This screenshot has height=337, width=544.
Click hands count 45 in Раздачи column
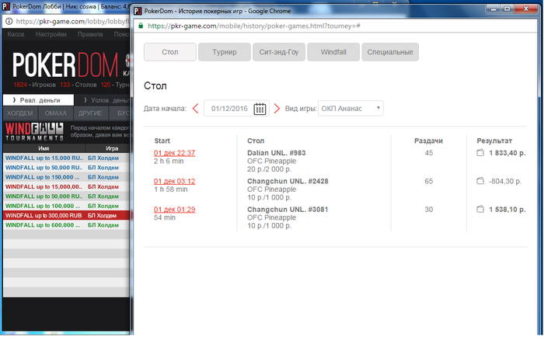pyautogui.click(x=429, y=153)
